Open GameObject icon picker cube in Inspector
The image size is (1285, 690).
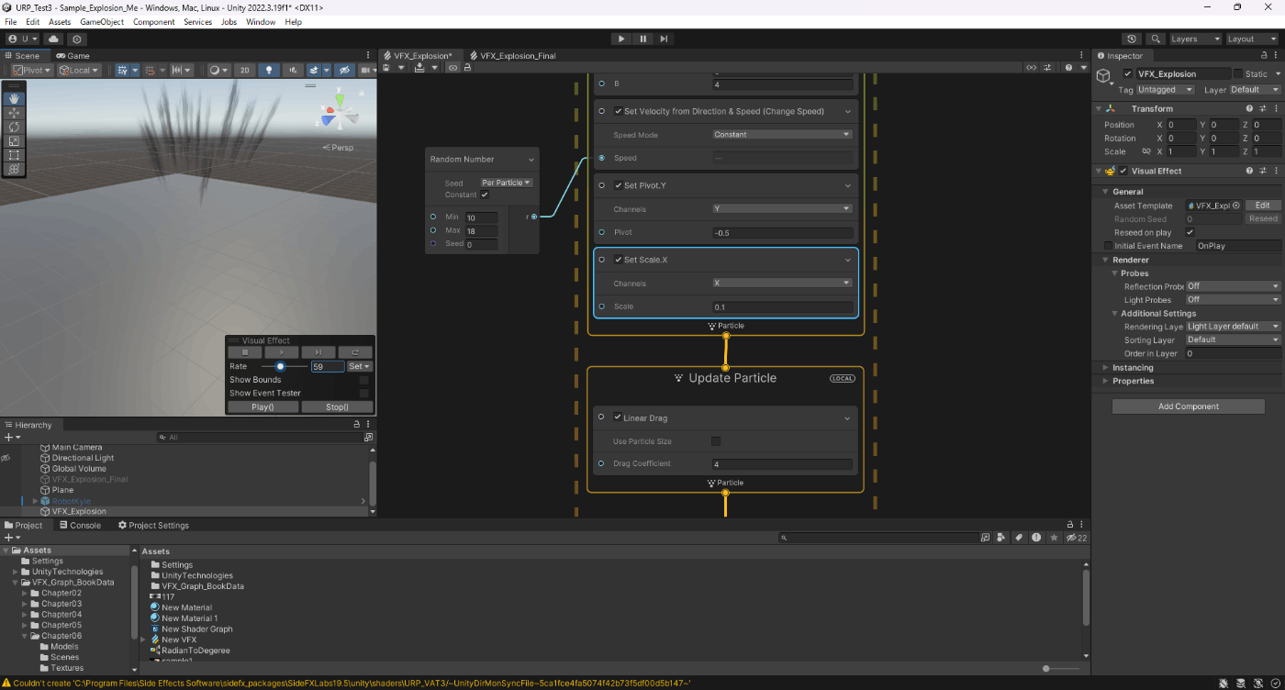pyautogui.click(x=1104, y=76)
